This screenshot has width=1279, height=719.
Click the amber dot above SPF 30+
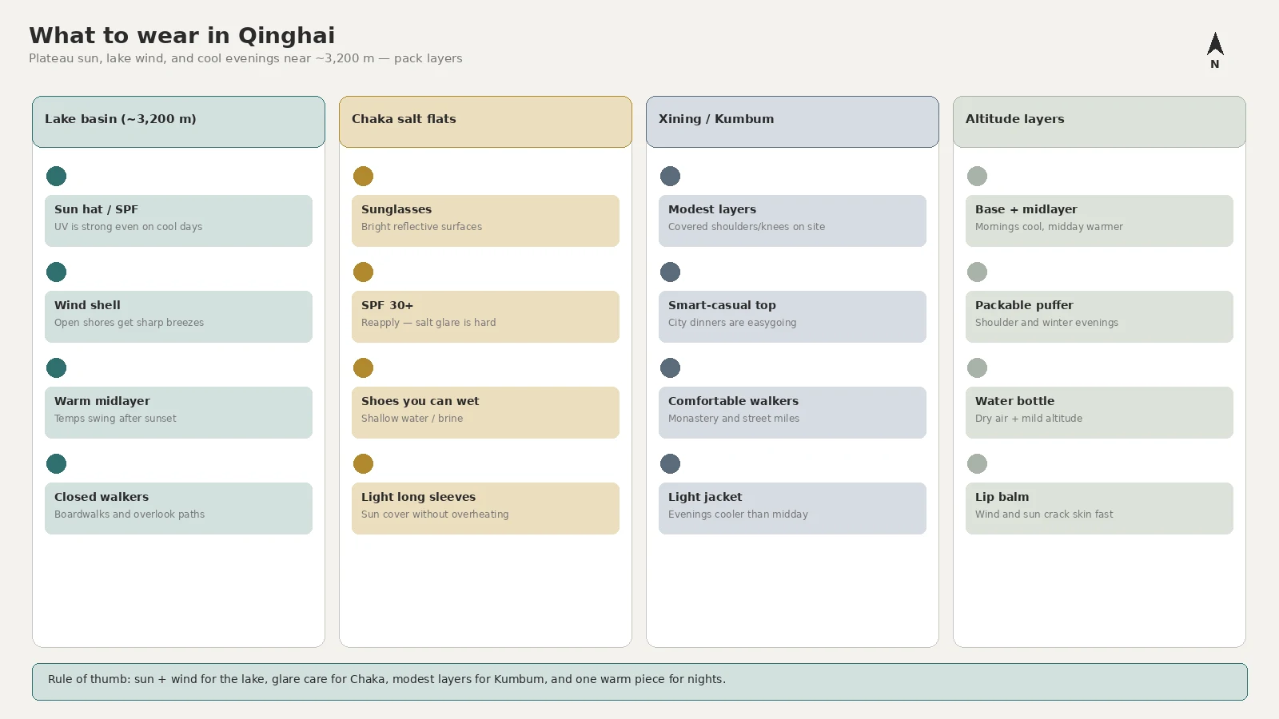click(x=363, y=272)
